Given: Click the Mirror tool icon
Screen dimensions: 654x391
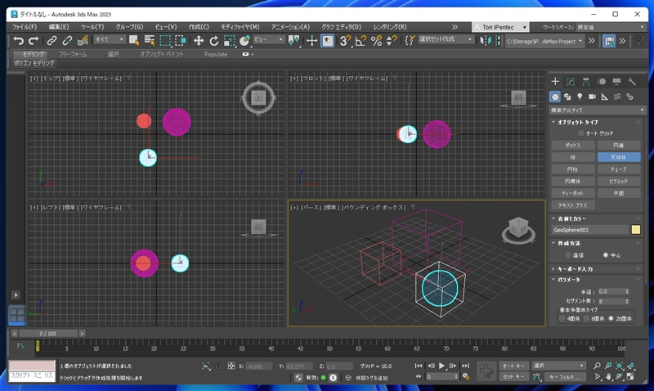Looking at the screenshot, I should point(485,40).
